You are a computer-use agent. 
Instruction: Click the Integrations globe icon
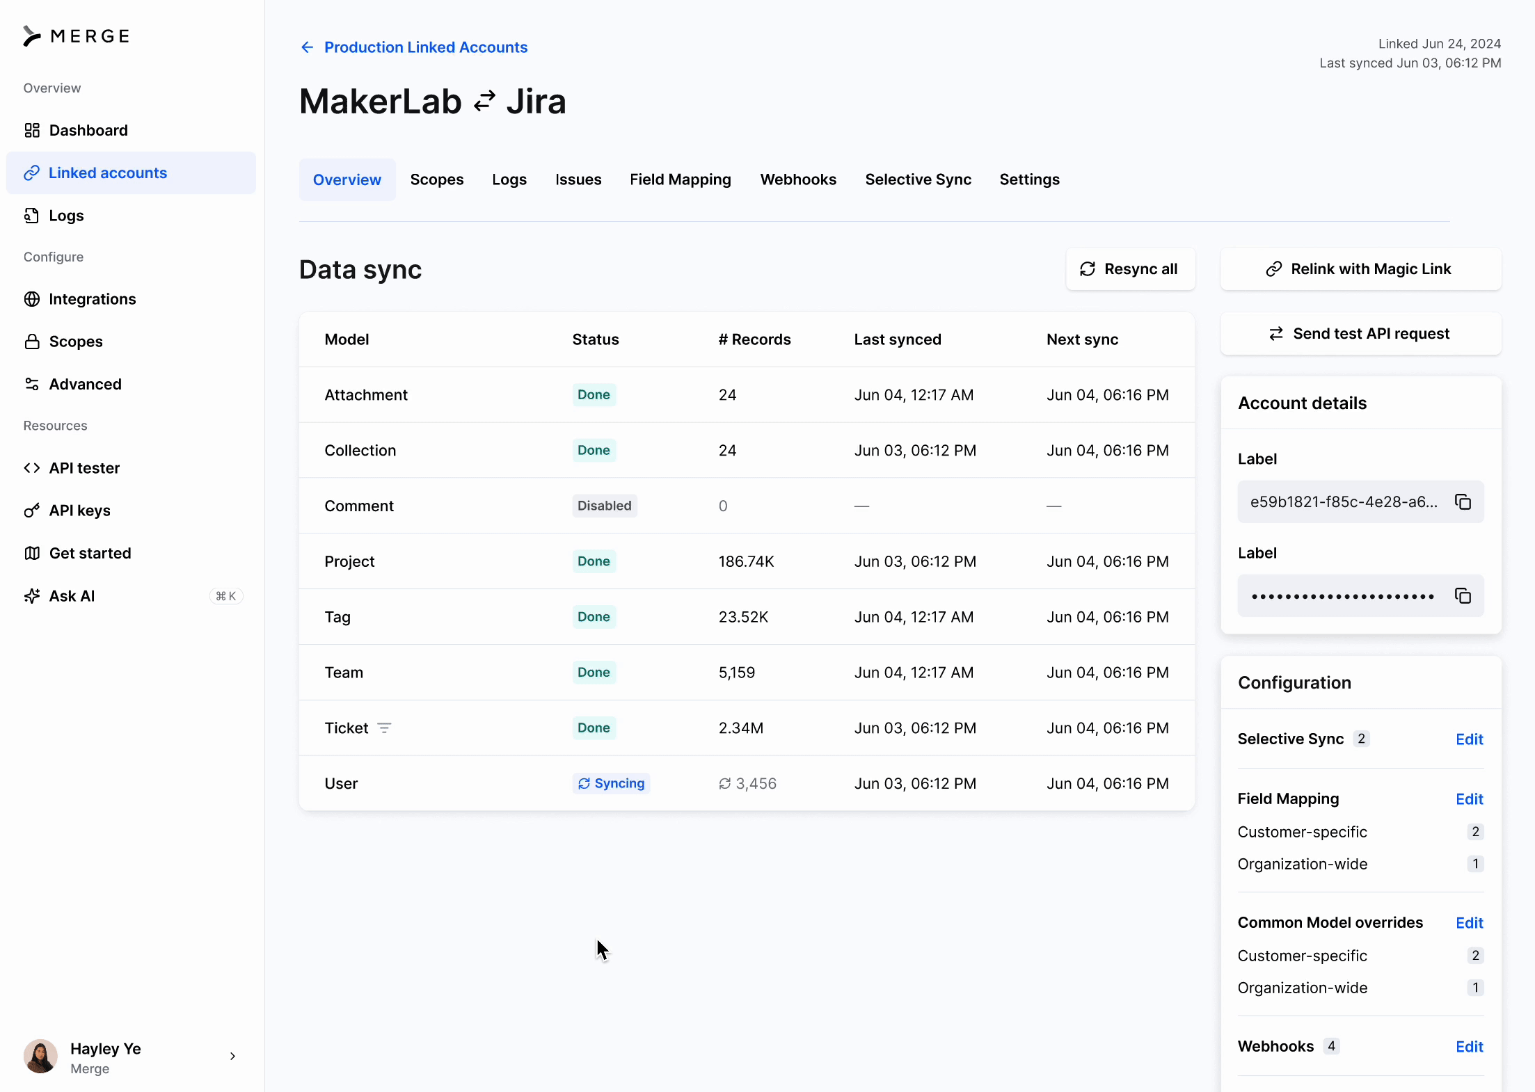point(32,299)
